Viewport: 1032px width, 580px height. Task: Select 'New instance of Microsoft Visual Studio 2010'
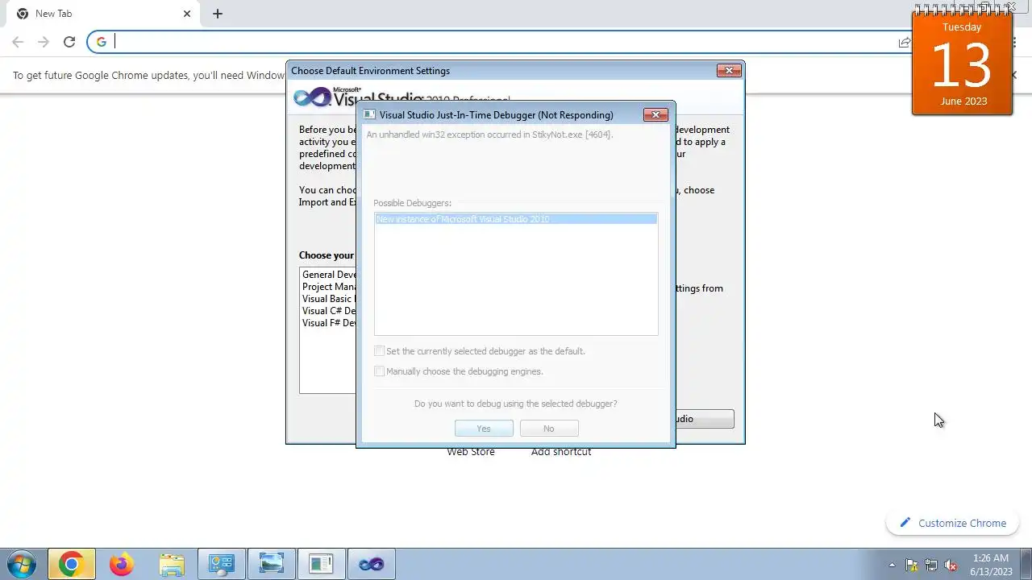pyautogui.click(x=516, y=219)
